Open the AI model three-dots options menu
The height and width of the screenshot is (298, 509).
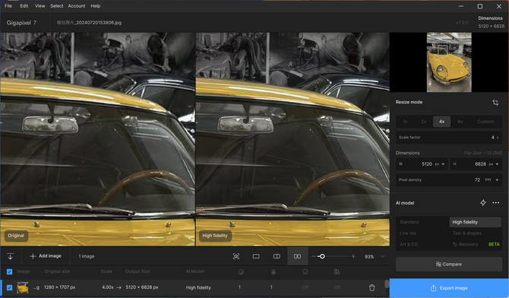pos(495,203)
